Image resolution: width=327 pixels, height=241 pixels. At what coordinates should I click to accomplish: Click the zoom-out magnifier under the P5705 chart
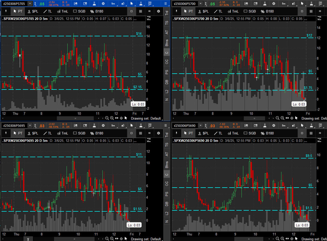click(x=107, y=118)
